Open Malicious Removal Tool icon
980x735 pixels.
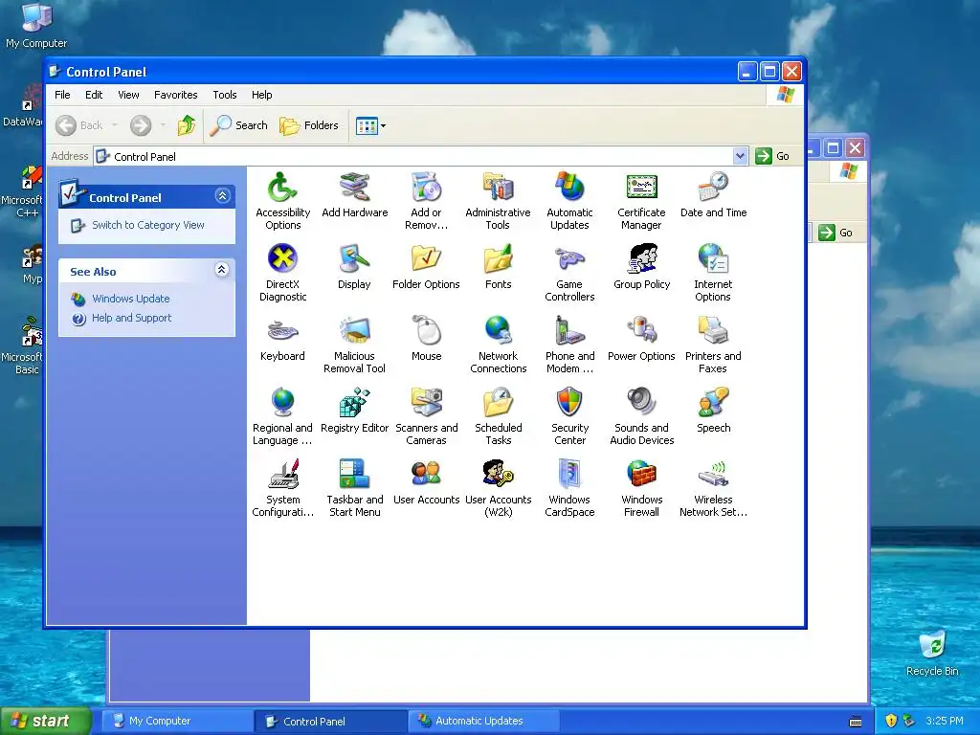(354, 330)
